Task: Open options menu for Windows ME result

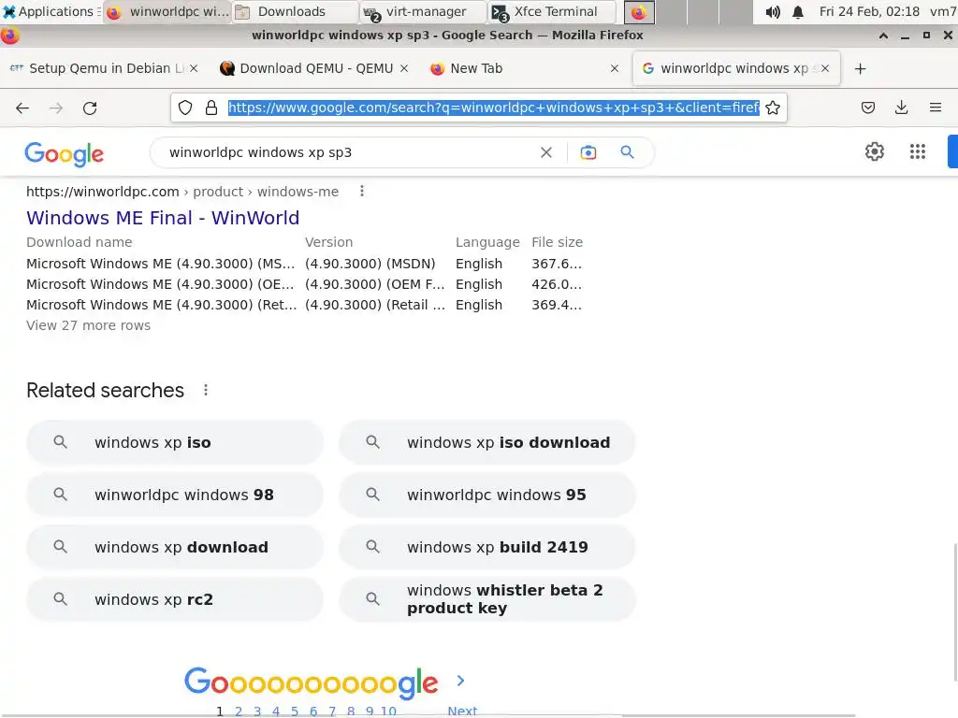Action: 362,191
